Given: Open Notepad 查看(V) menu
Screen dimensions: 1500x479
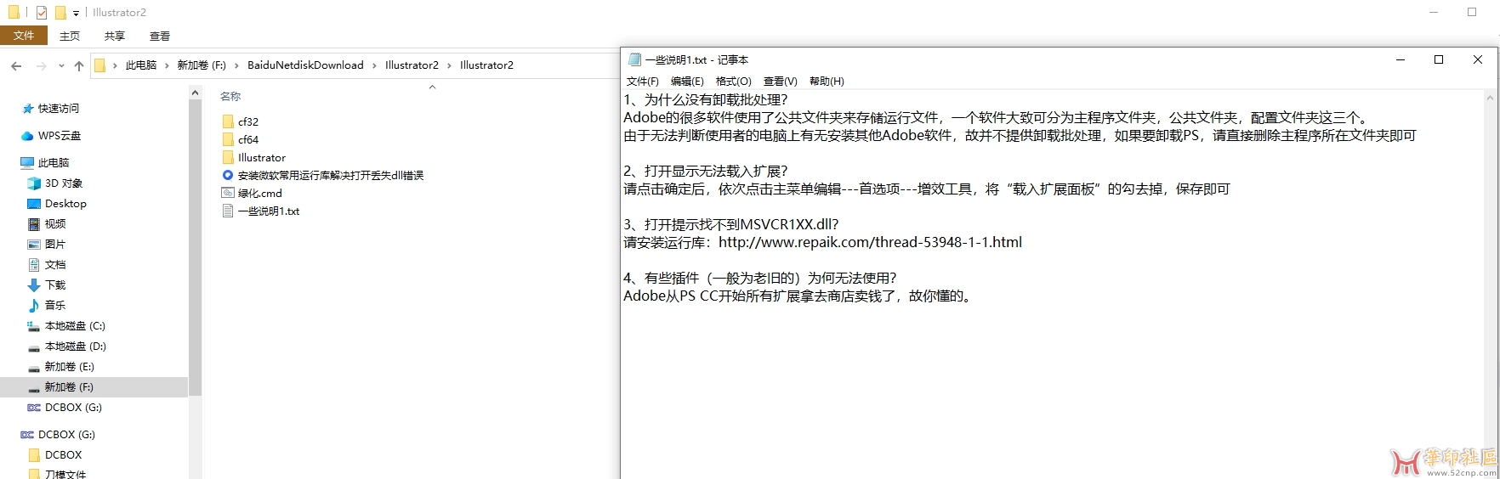Looking at the screenshot, I should coord(781,82).
